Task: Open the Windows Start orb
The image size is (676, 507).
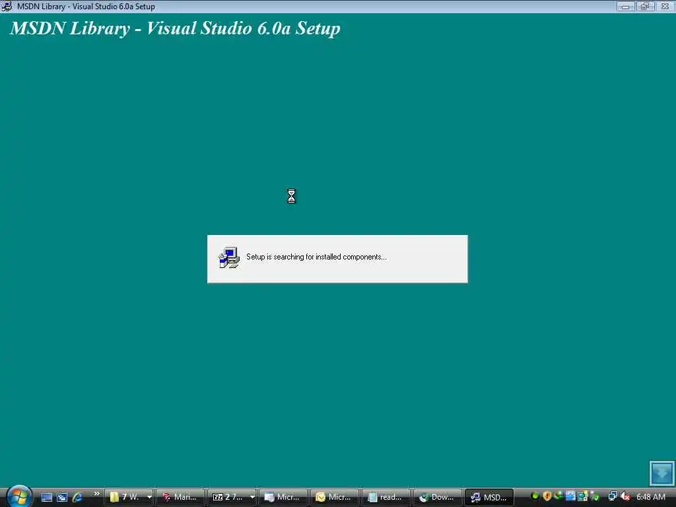Action: coord(19,496)
